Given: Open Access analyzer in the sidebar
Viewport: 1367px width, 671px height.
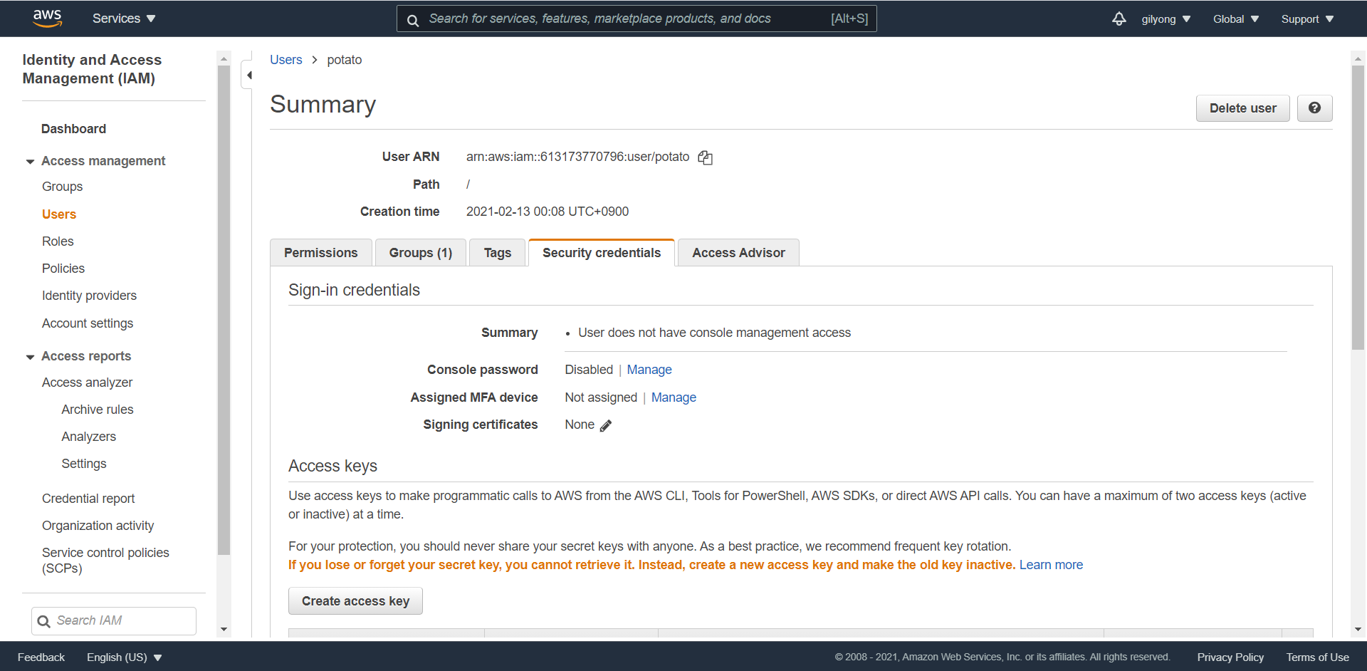Looking at the screenshot, I should click(x=87, y=383).
